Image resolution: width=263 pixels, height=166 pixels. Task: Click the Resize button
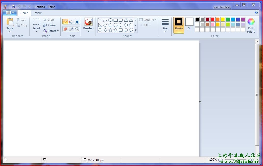point(50,25)
